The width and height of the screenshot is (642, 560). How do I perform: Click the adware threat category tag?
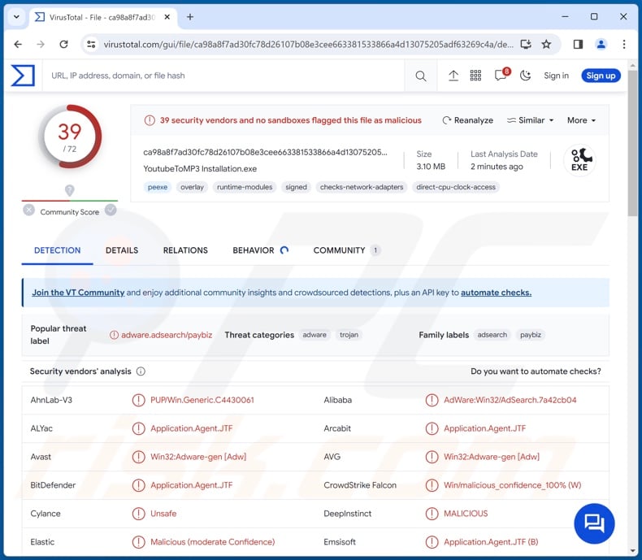pos(314,335)
